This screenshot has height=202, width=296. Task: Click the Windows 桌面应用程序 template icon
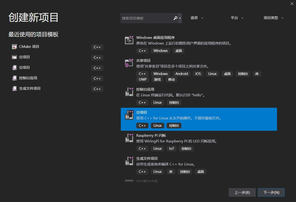point(129,40)
